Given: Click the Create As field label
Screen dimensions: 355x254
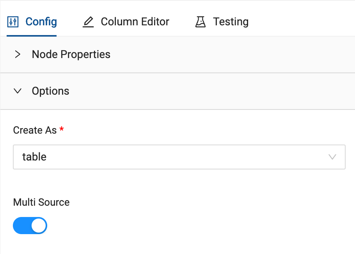Looking at the screenshot, I should coord(35,130).
